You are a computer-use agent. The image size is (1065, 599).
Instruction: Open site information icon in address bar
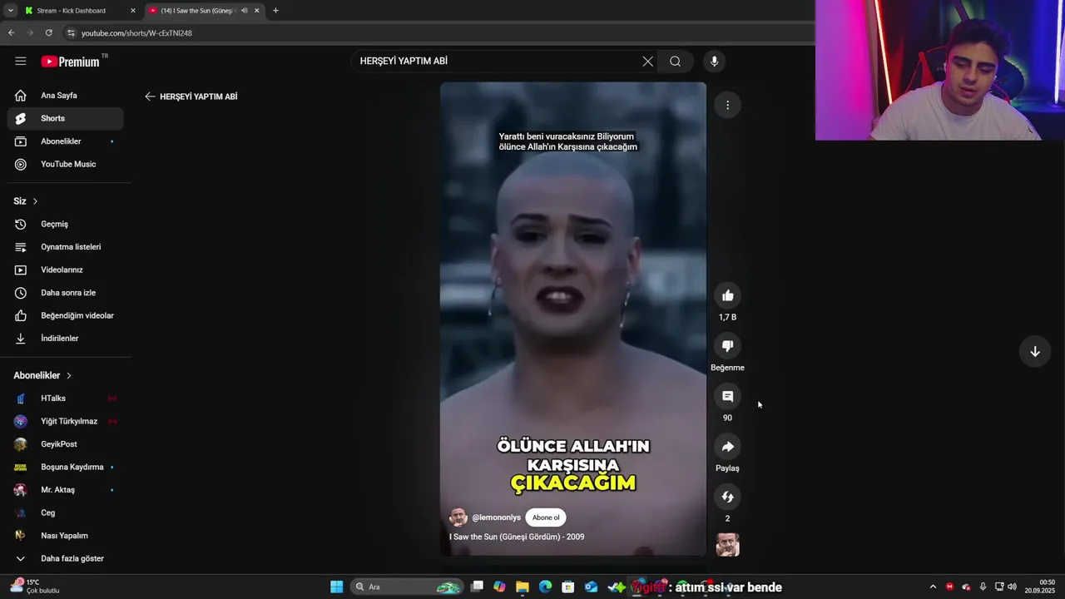(72, 33)
